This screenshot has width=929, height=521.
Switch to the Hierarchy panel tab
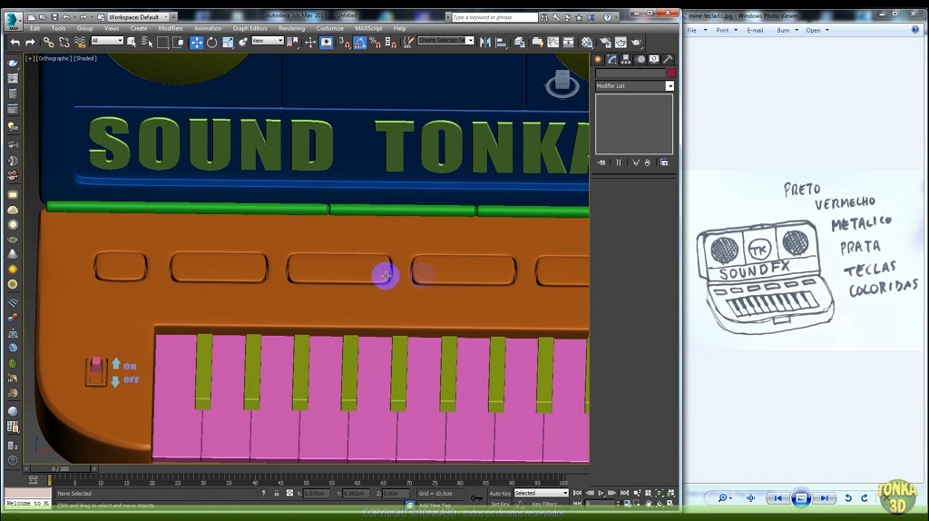click(x=626, y=59)
